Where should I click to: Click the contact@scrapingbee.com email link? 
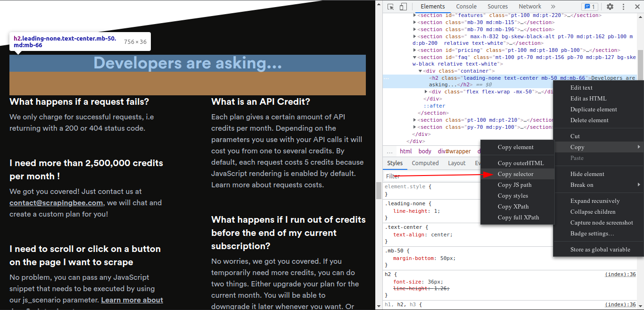click(x=56, y=203)
